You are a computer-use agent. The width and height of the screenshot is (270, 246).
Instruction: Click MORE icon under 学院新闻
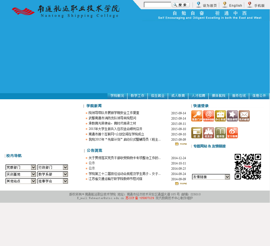[181, 144]
